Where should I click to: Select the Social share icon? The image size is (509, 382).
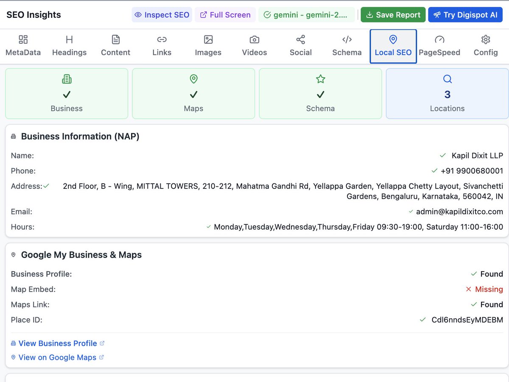point(300,39)
